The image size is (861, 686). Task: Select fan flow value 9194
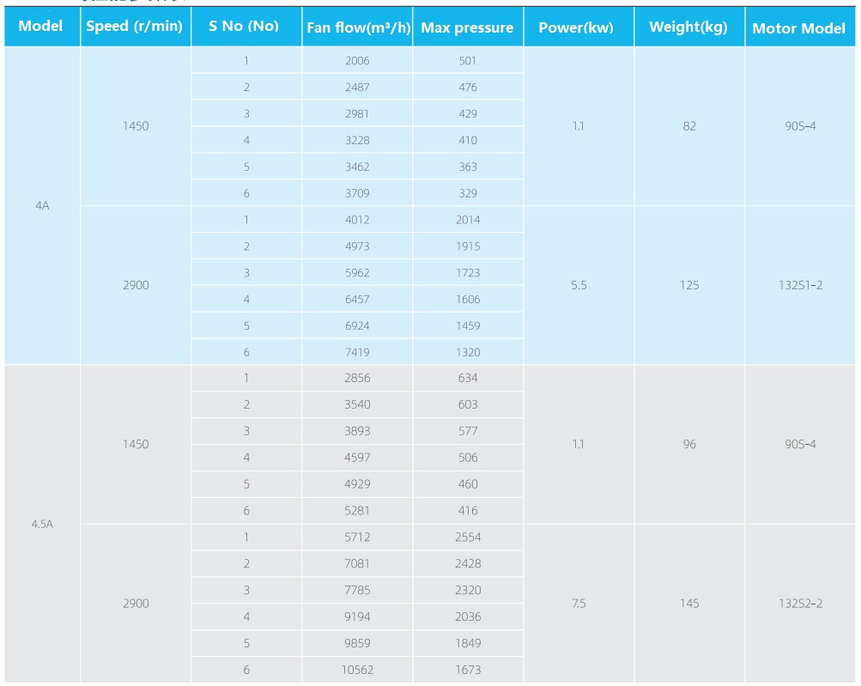(x=357, y=616)
